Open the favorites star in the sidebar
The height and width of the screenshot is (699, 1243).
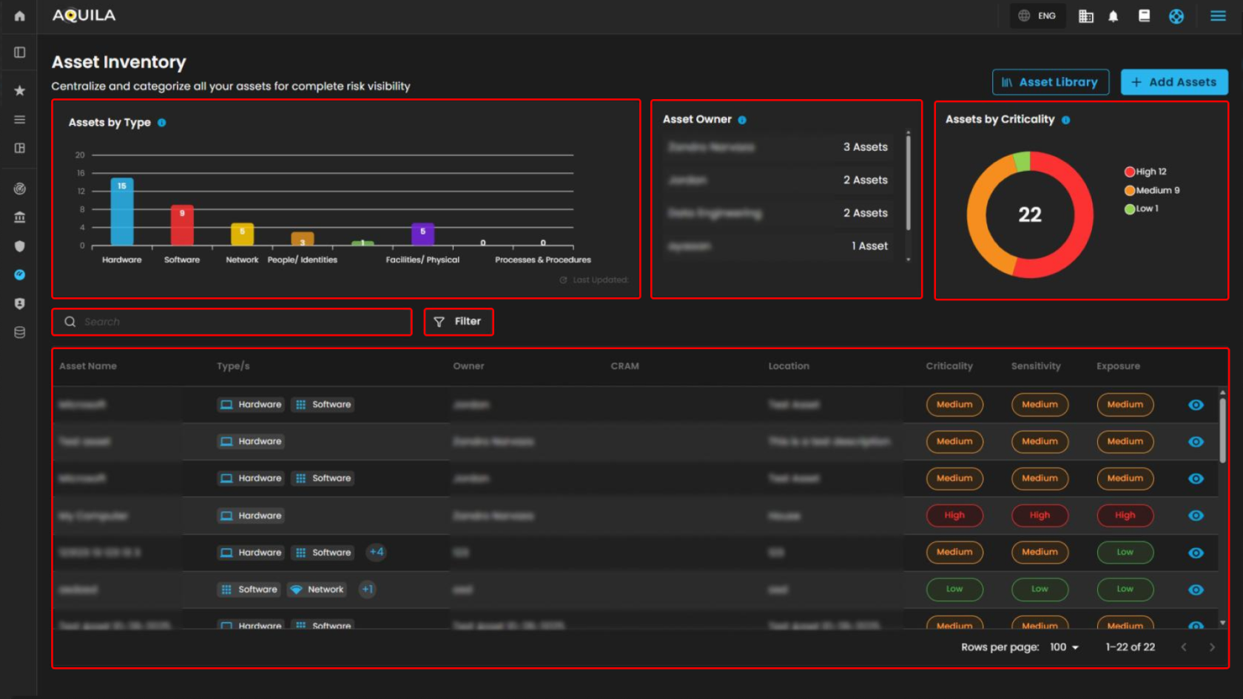19,90
